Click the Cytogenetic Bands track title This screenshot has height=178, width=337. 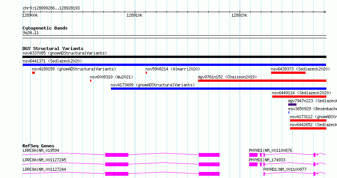[x=45, y=28]
